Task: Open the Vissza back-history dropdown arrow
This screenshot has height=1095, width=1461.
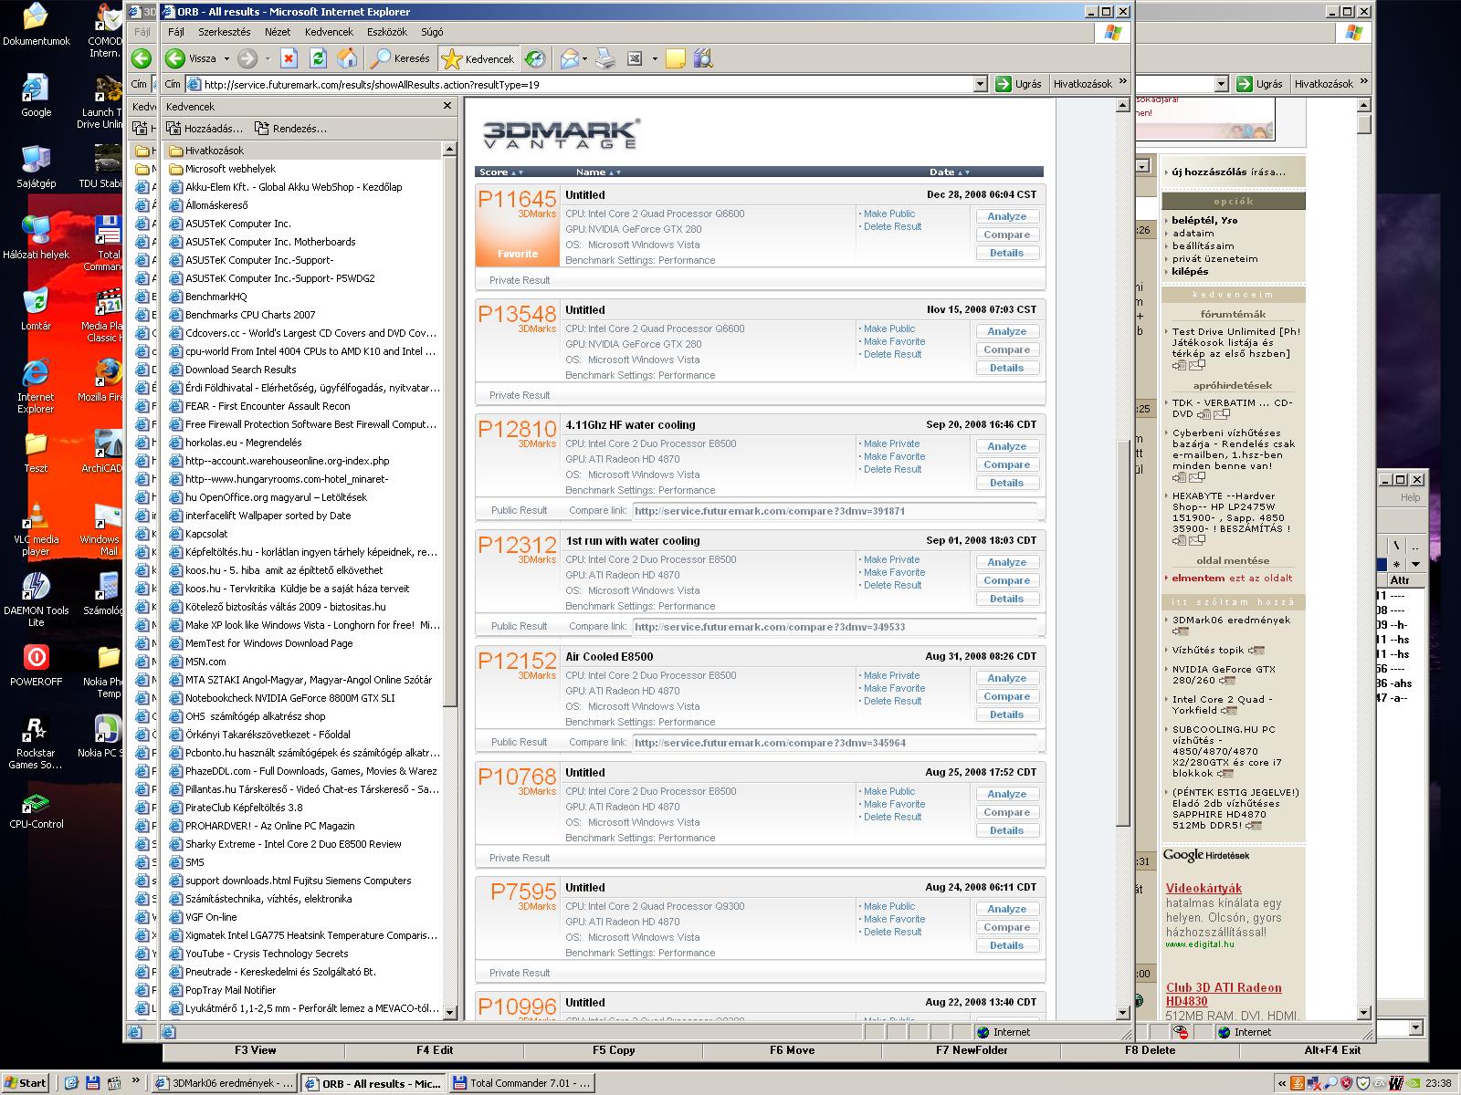Action: click(226, 59)
